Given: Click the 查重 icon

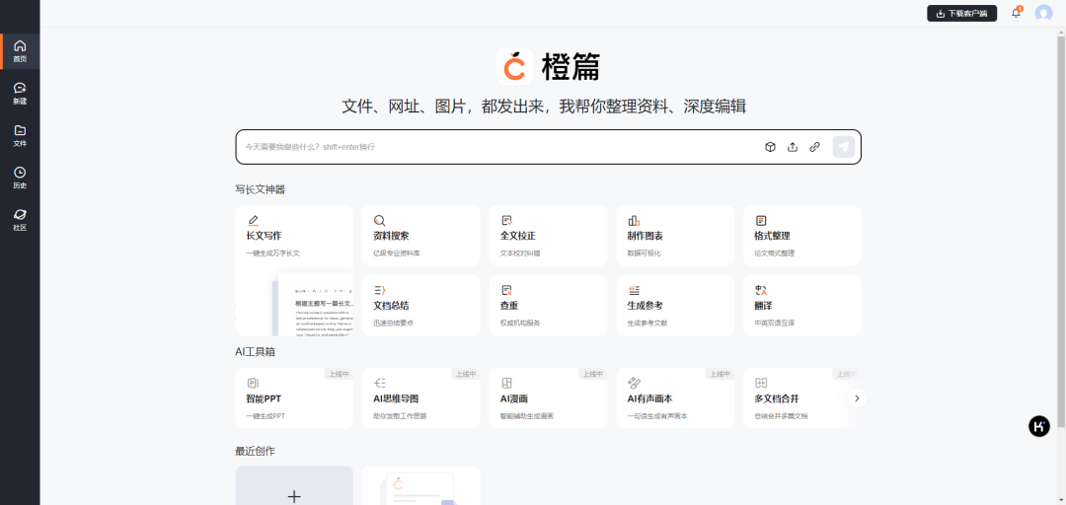Looking at the screenshot, I should (x=506, y=290).
